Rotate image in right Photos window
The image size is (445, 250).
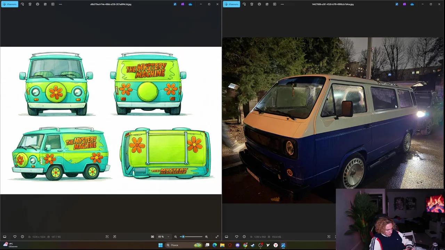244,4
